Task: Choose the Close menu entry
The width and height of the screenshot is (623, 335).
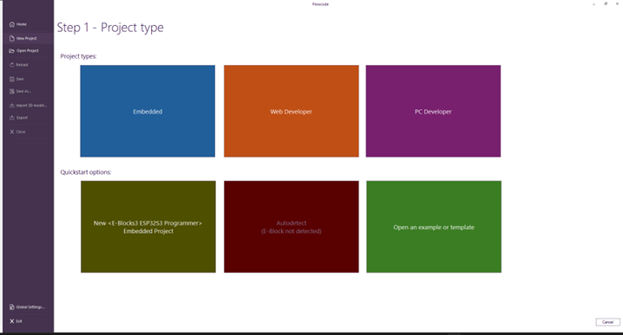Action: click(28, 132)
